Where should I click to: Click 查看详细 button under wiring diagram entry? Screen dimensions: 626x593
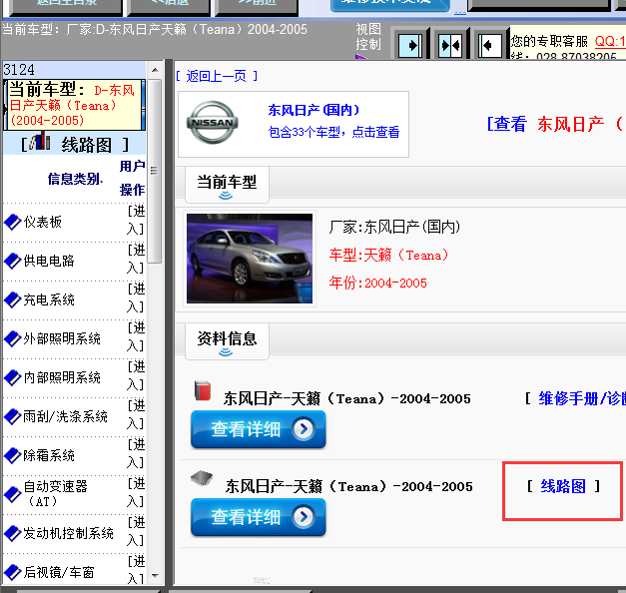point(259,517)
